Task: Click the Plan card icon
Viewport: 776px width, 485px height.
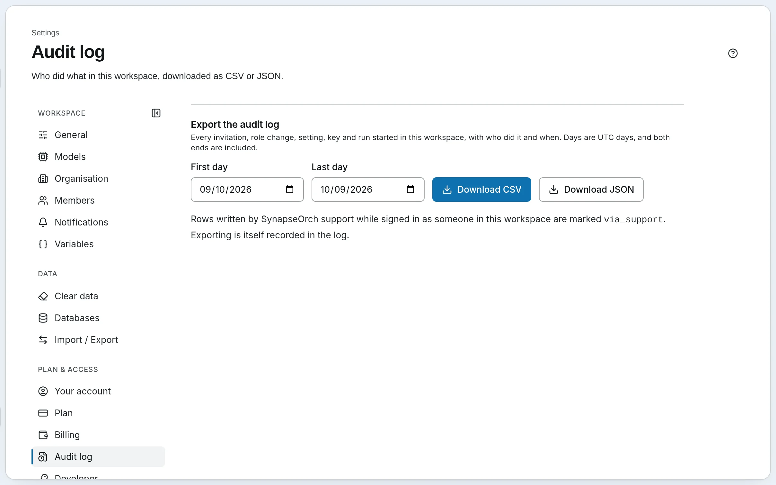Action: pos(43,413)
